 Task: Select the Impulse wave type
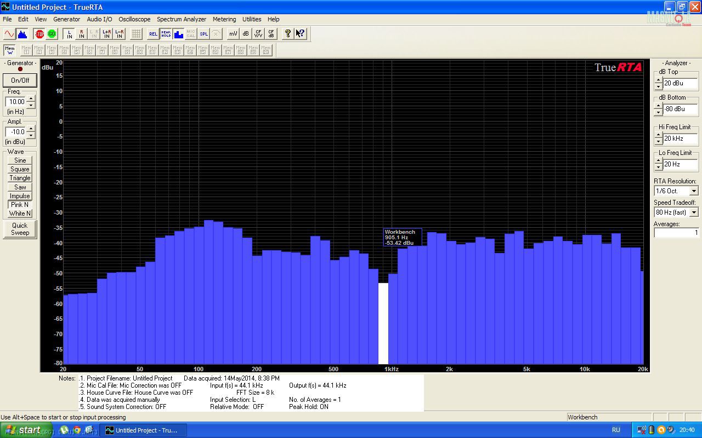click(20, 195)
